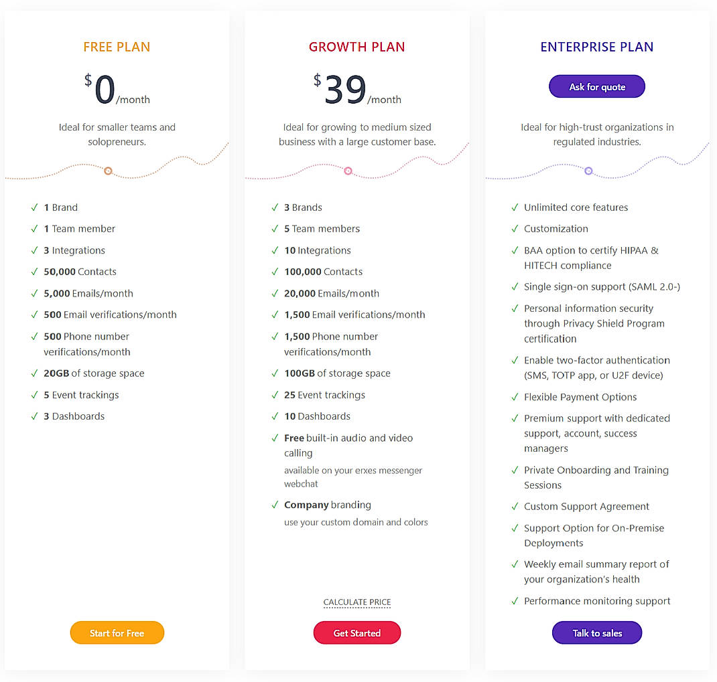This screenshot has width=717, height=682.
Task: Click the checkmark next to 20GB of storage space
Action: click(x=35, y=373)
